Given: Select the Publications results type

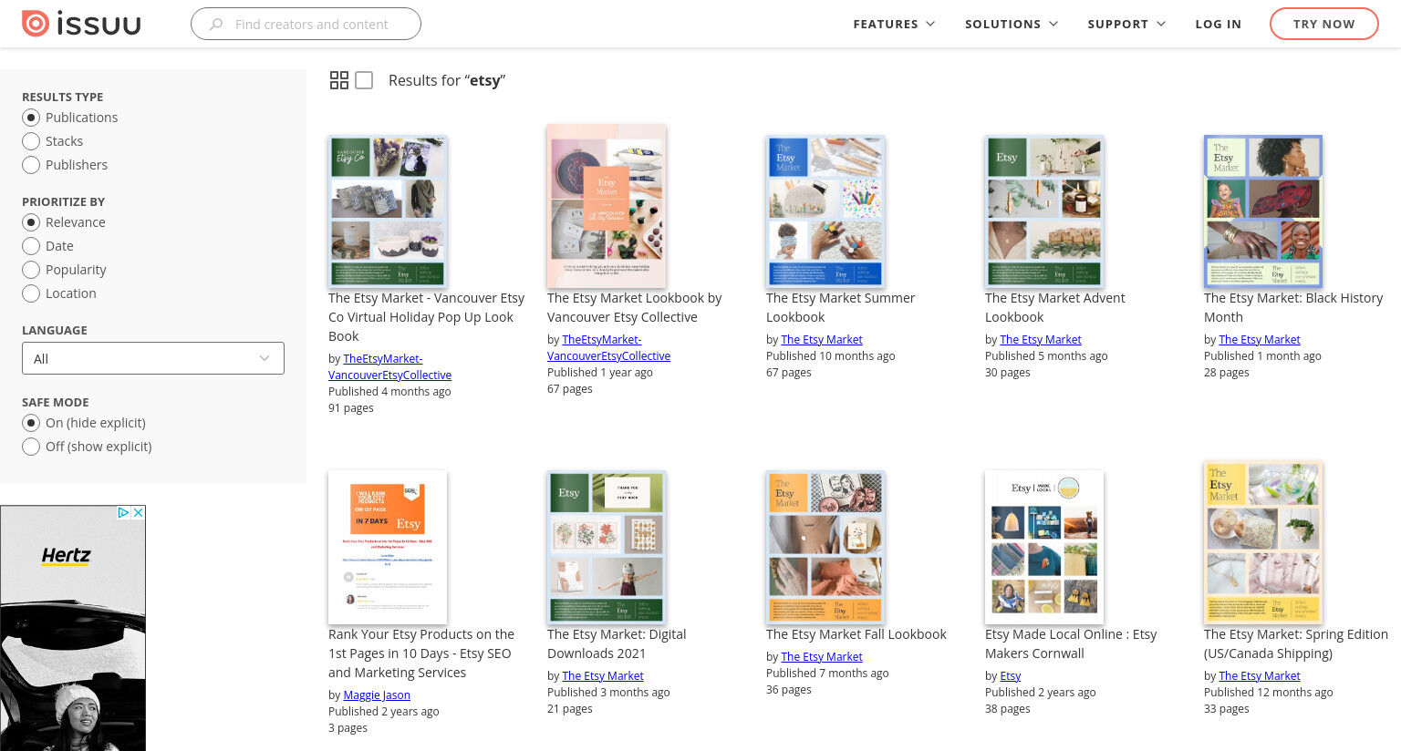Looking at the screenshot, I should coord(31,118).
